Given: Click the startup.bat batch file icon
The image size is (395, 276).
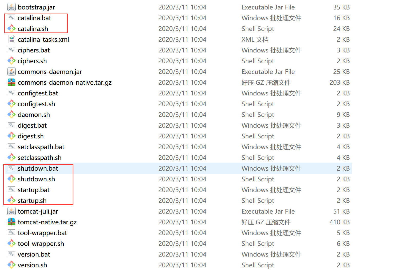Looking at the screenshot, I should [12, 190].
